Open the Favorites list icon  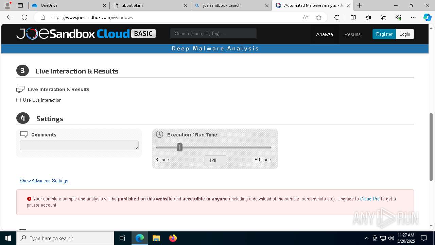[x=368, y=17]
